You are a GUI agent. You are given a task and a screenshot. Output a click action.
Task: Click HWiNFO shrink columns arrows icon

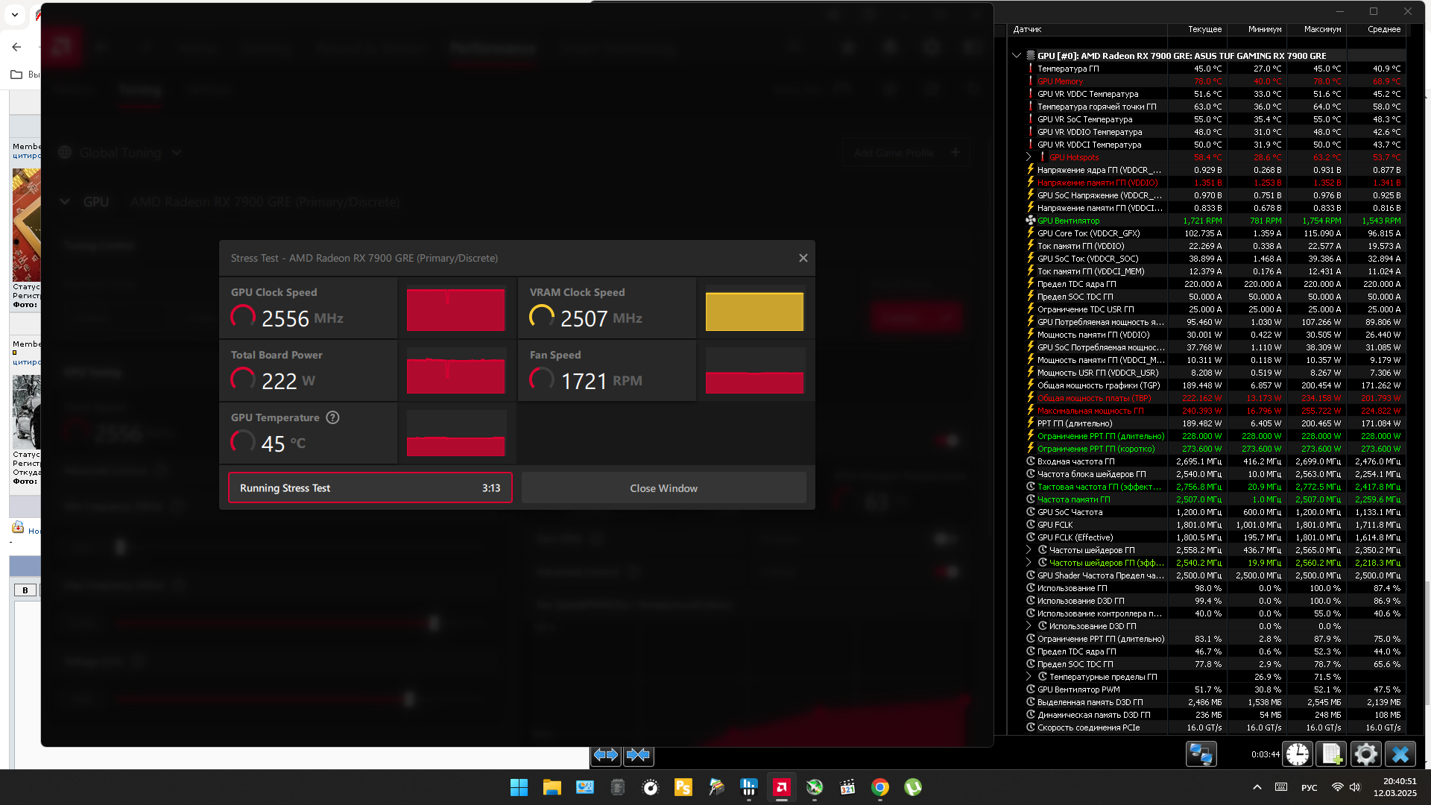[639, 755]
